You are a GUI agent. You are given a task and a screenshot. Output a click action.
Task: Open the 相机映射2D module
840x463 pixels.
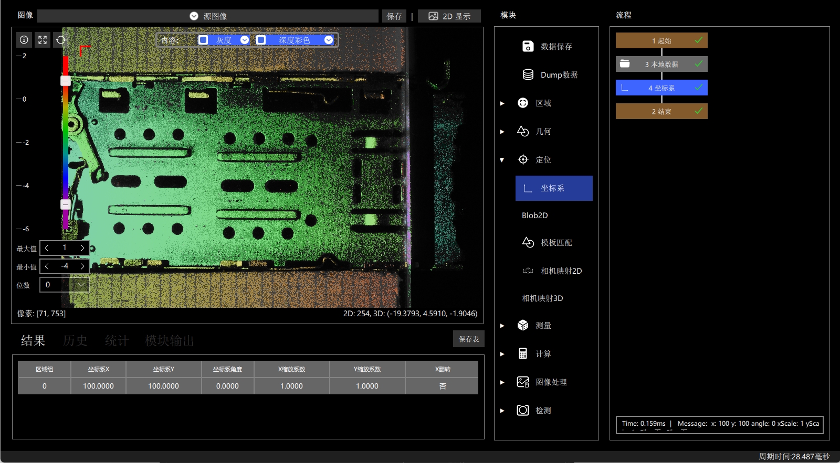pyautogui.click(x=552, y=271)
